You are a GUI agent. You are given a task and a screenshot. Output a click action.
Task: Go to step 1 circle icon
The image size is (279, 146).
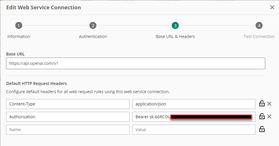click(18, 26)
